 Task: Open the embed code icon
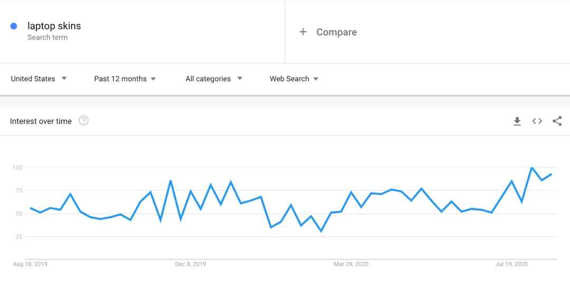point(537,121)
